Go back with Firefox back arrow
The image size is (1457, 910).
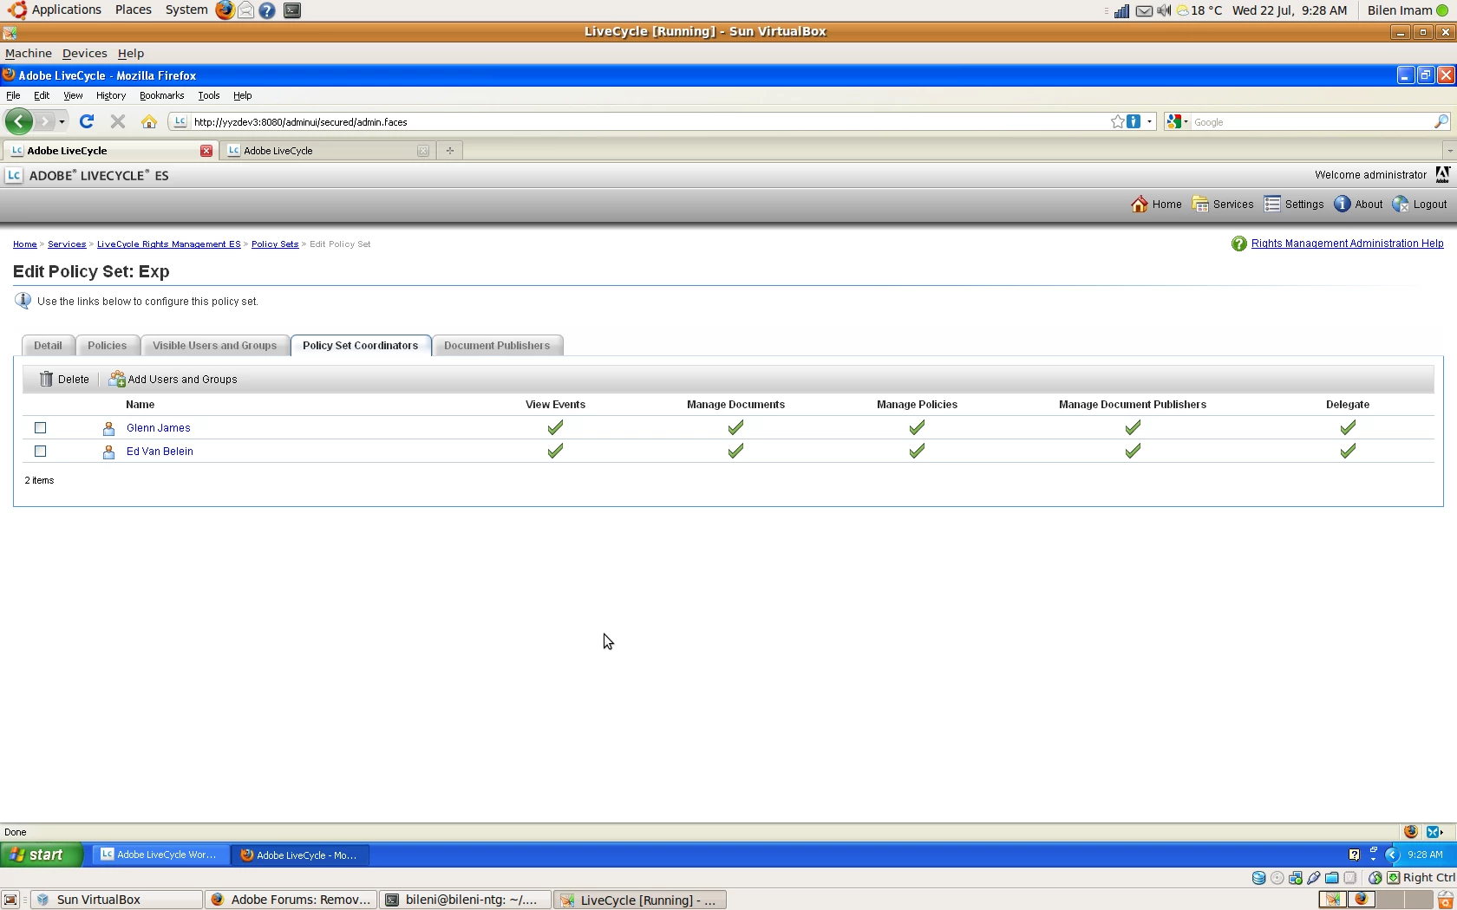coord(18,121)
